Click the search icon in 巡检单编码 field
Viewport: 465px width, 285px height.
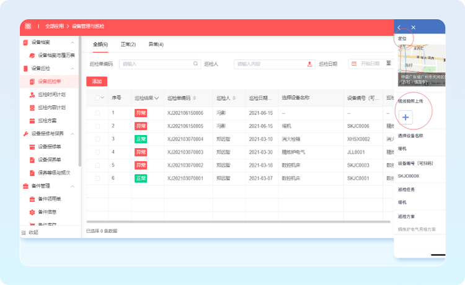(x=197, y=63)
